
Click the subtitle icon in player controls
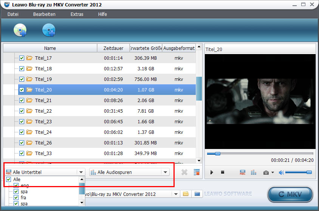tap(243, 172)
